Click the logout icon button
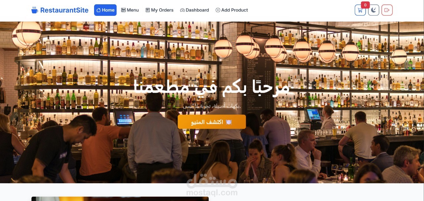The width and height of the screenshot is (424, 201). pyautogui.click(x=387, y=10)
